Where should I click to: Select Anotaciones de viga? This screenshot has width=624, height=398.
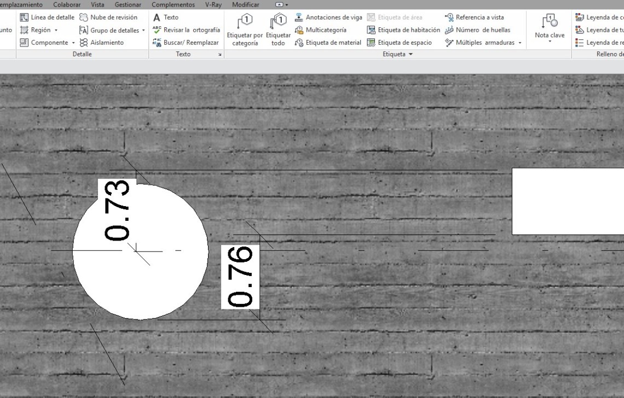click(x=328, y=17)
